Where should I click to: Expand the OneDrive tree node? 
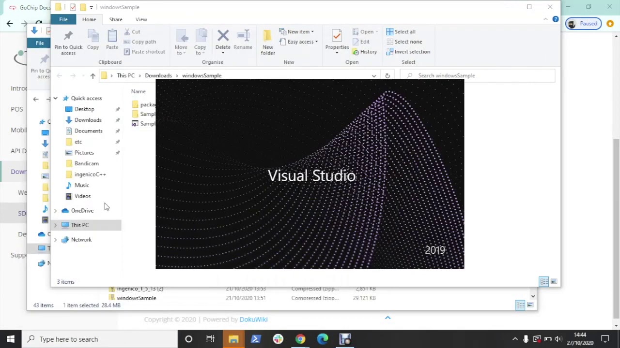pos(55,211)
